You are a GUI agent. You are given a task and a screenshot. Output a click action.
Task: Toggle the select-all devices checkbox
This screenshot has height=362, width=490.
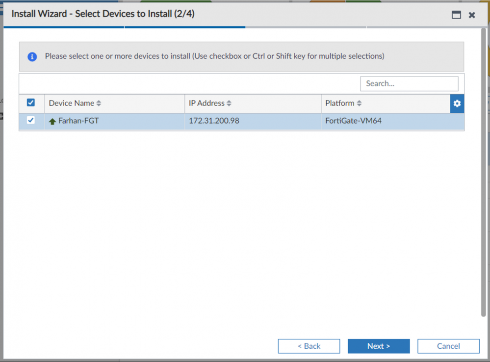point(31,103)
